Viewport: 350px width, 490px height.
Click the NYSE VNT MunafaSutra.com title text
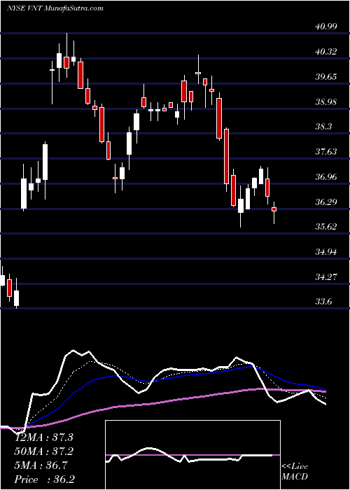(x=55, y=8)
